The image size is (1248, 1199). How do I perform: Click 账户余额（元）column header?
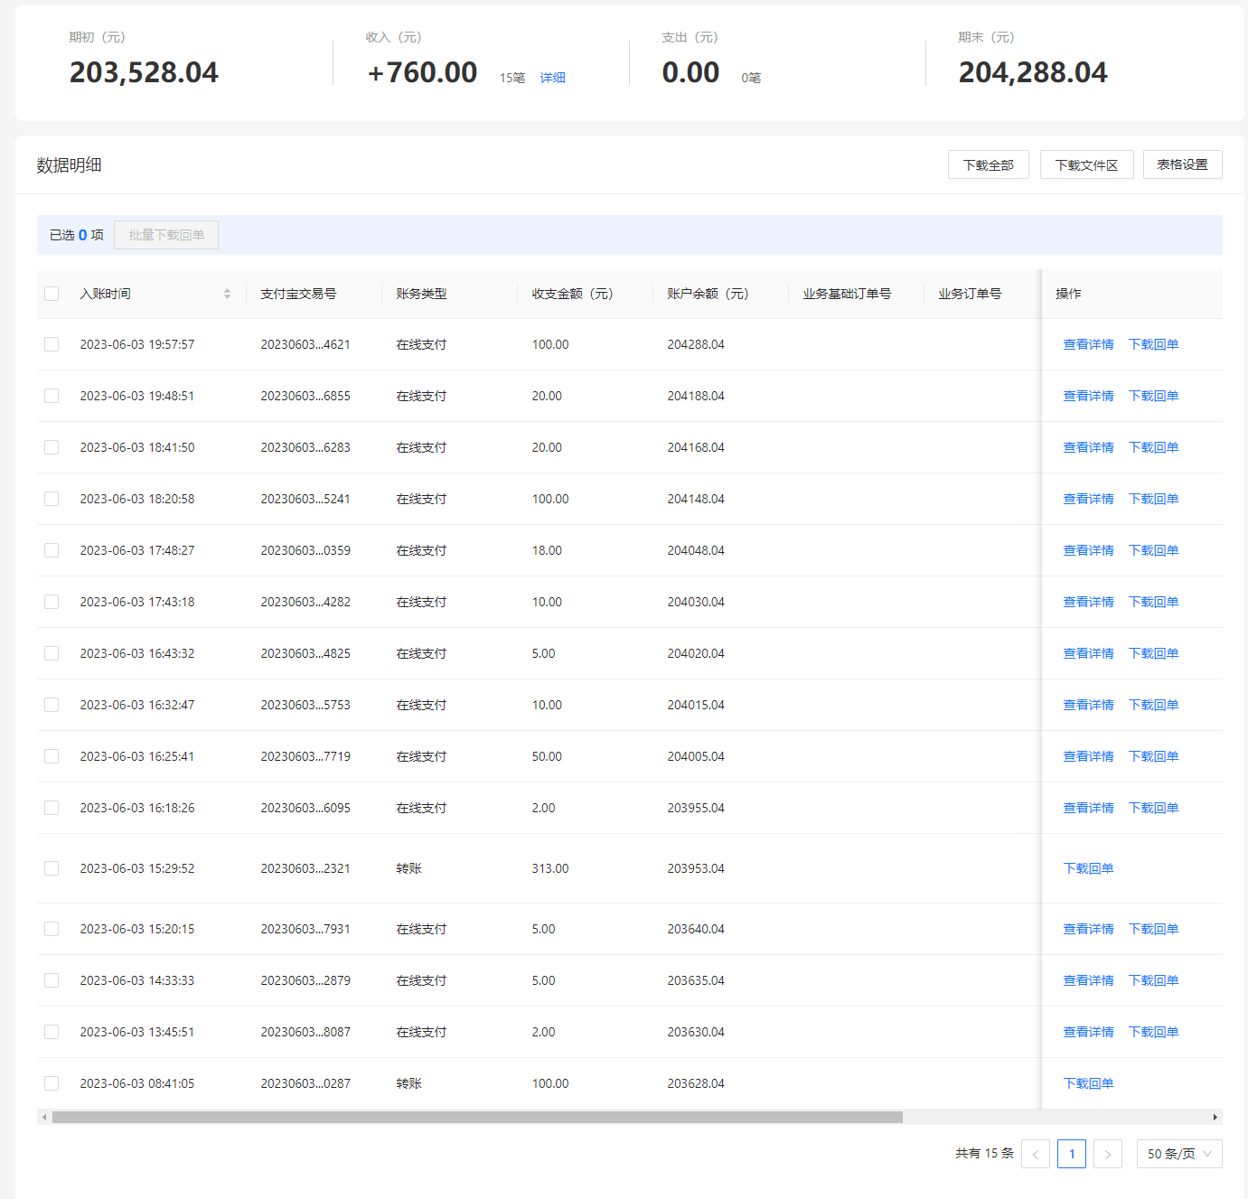click(x=708, y=294)
